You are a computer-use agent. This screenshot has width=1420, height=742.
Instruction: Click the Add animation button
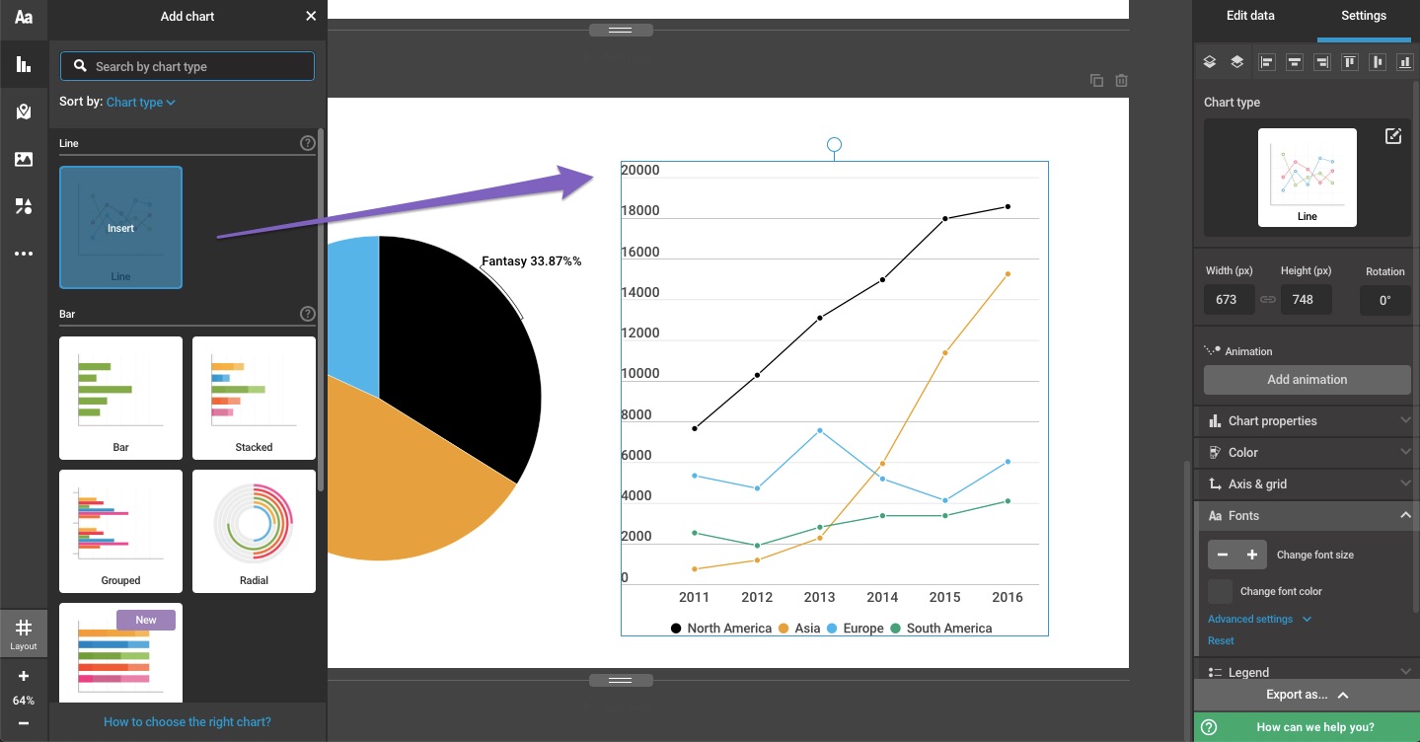tap(1307, 379)
